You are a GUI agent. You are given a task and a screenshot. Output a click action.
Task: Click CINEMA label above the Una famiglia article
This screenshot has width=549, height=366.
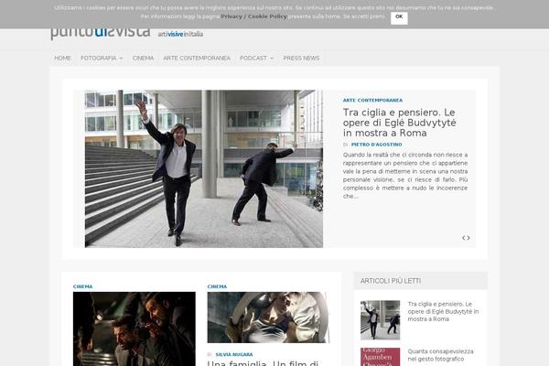tap(217, 286)
